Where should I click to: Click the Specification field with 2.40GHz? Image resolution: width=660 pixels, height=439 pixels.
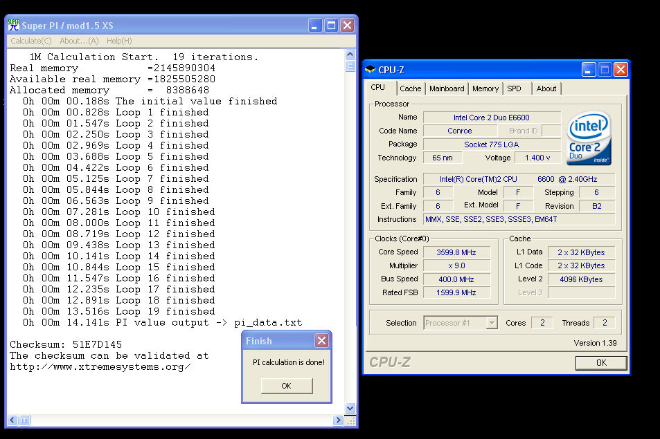pos(519,179)
